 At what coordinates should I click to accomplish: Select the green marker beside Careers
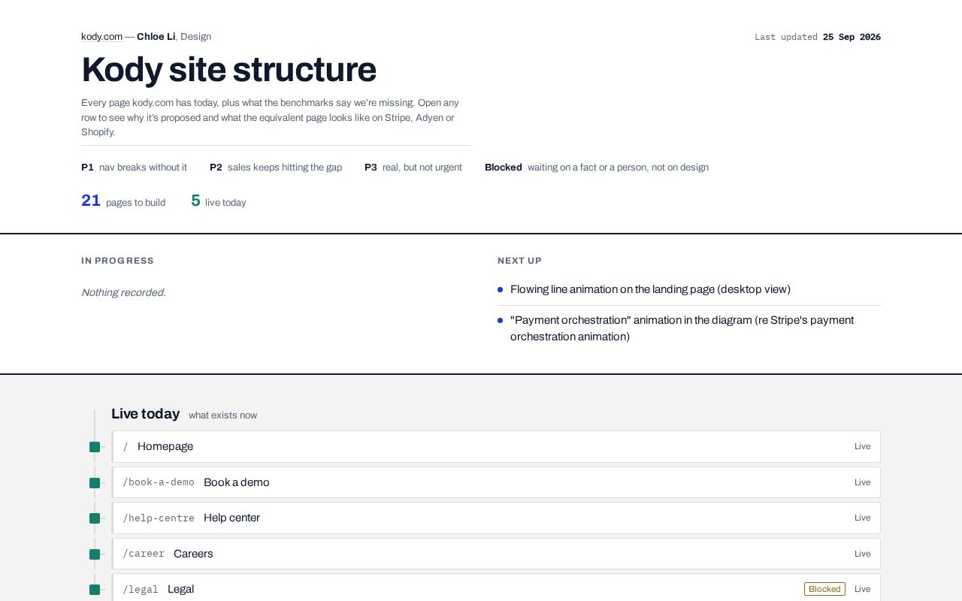[x=95, y=554]
